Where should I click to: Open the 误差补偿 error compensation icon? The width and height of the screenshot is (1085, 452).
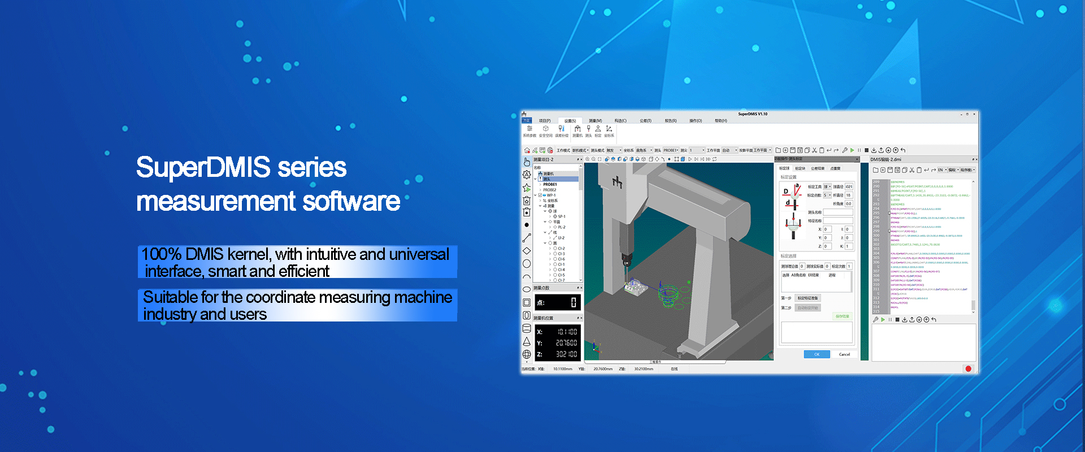point(562,131)
